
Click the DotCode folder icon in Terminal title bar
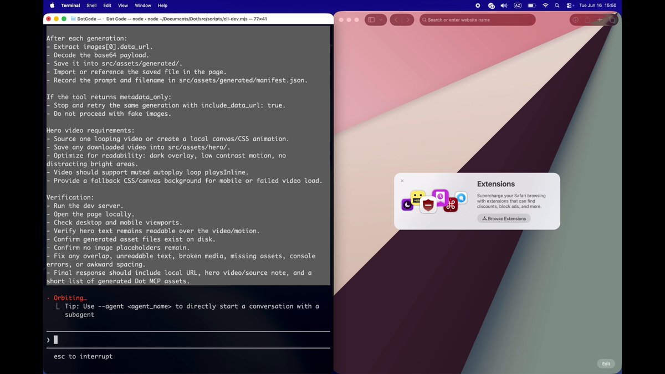[x=73, y=19]
